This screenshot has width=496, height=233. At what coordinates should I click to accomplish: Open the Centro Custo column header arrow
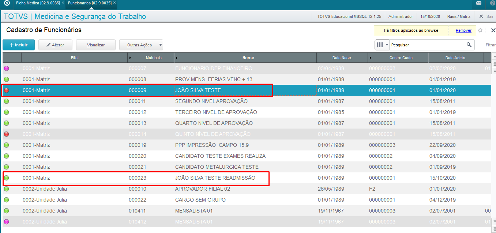[371, 58]
